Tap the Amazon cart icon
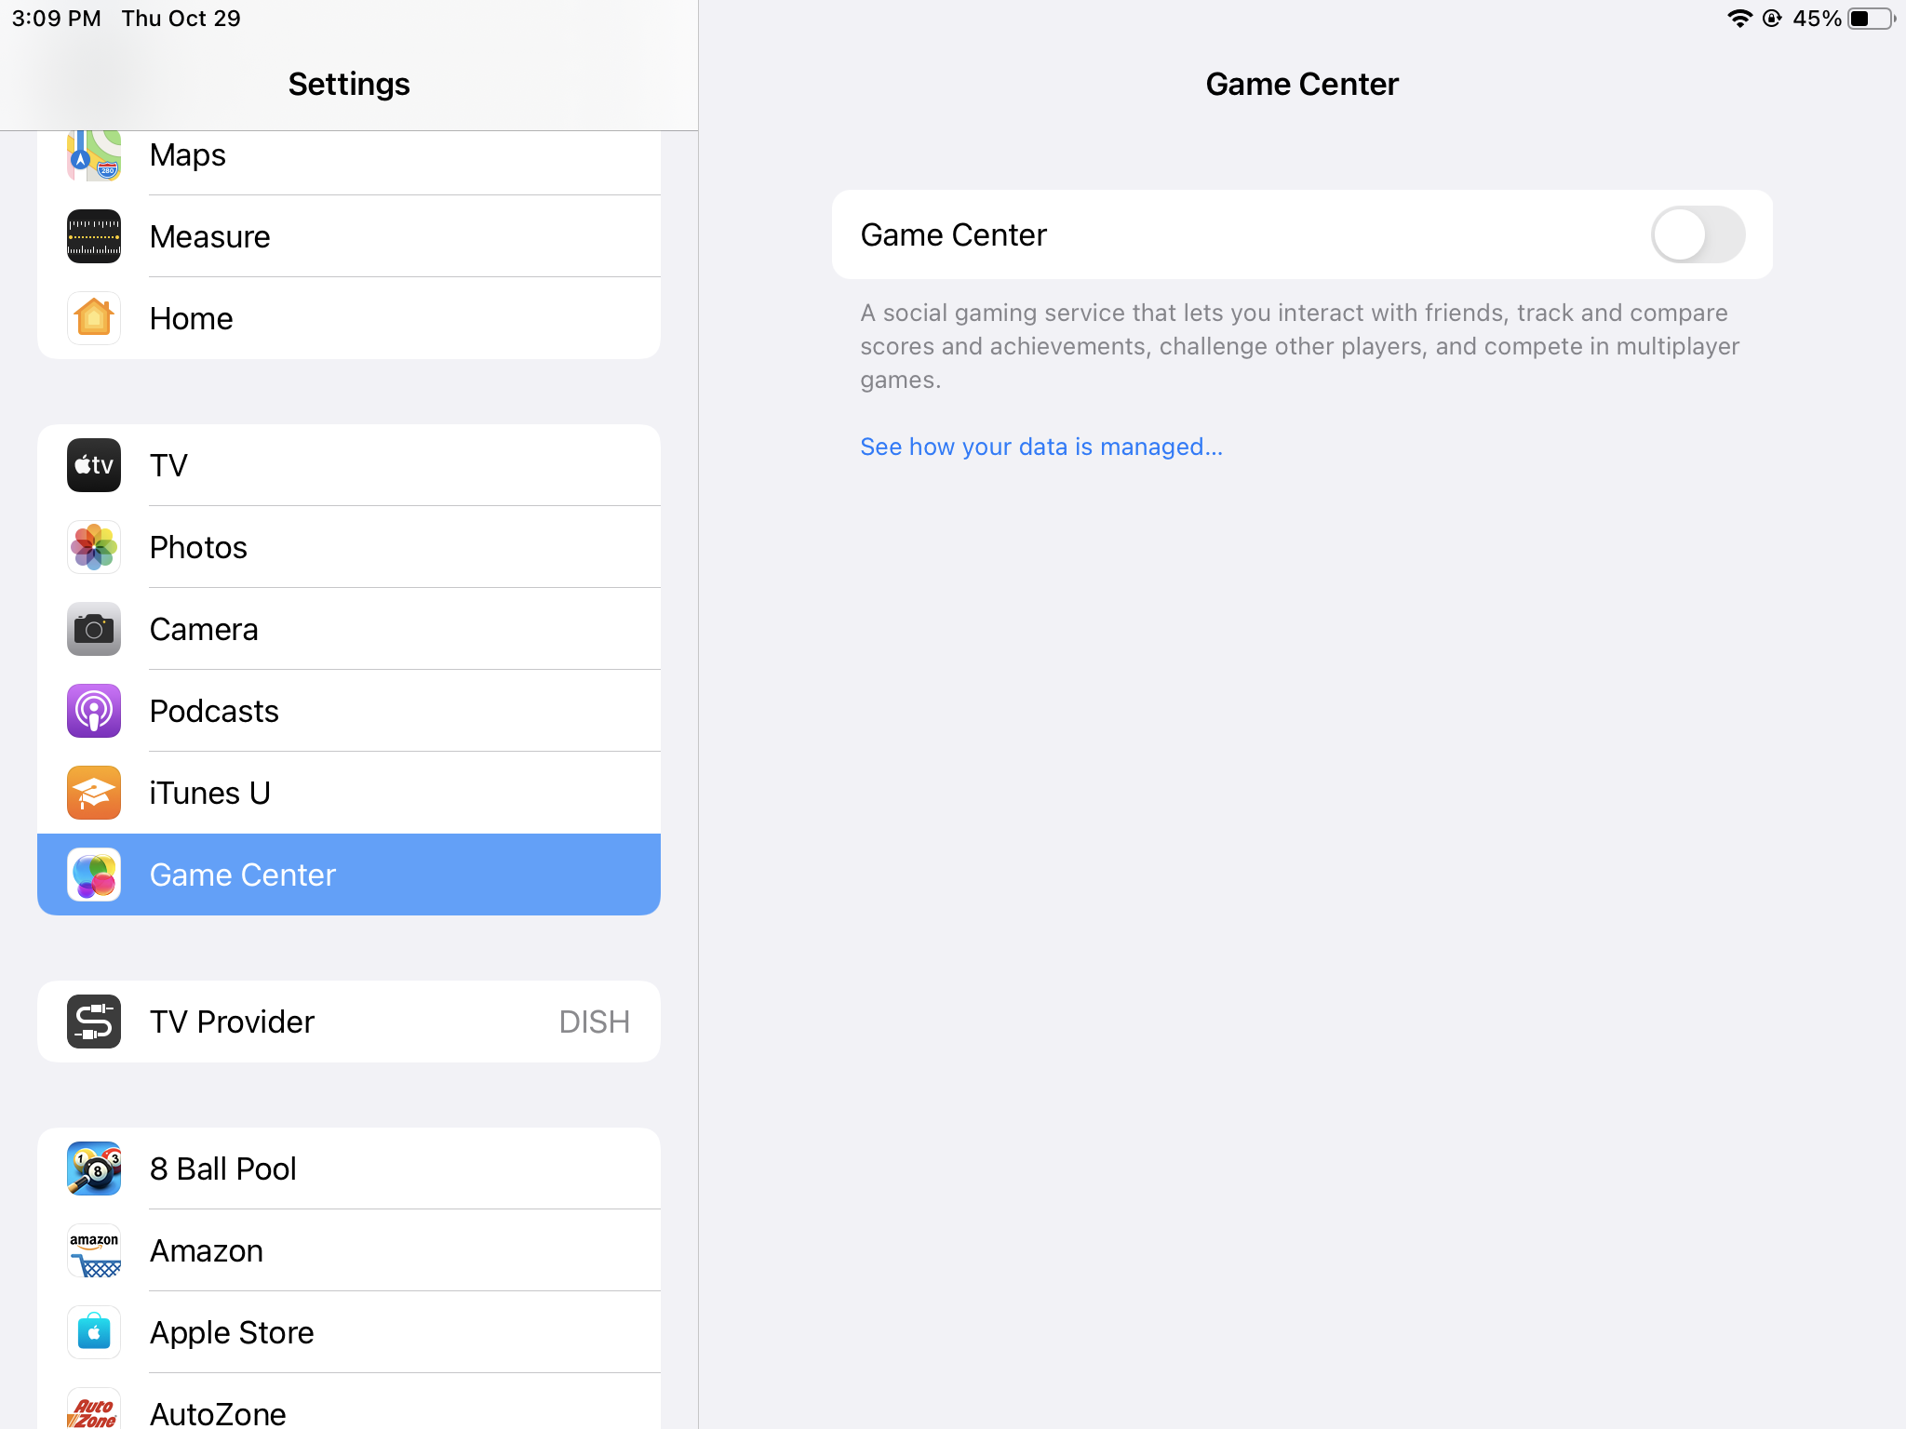1906x1429 pixels. point(94,1250)
